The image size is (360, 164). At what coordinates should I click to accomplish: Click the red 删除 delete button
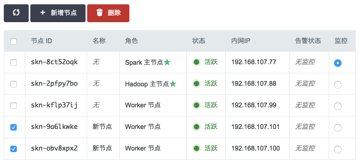108,13
